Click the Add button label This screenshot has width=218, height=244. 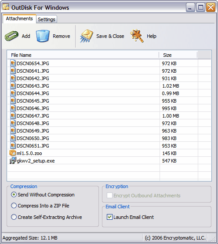[x=26, y=36]
